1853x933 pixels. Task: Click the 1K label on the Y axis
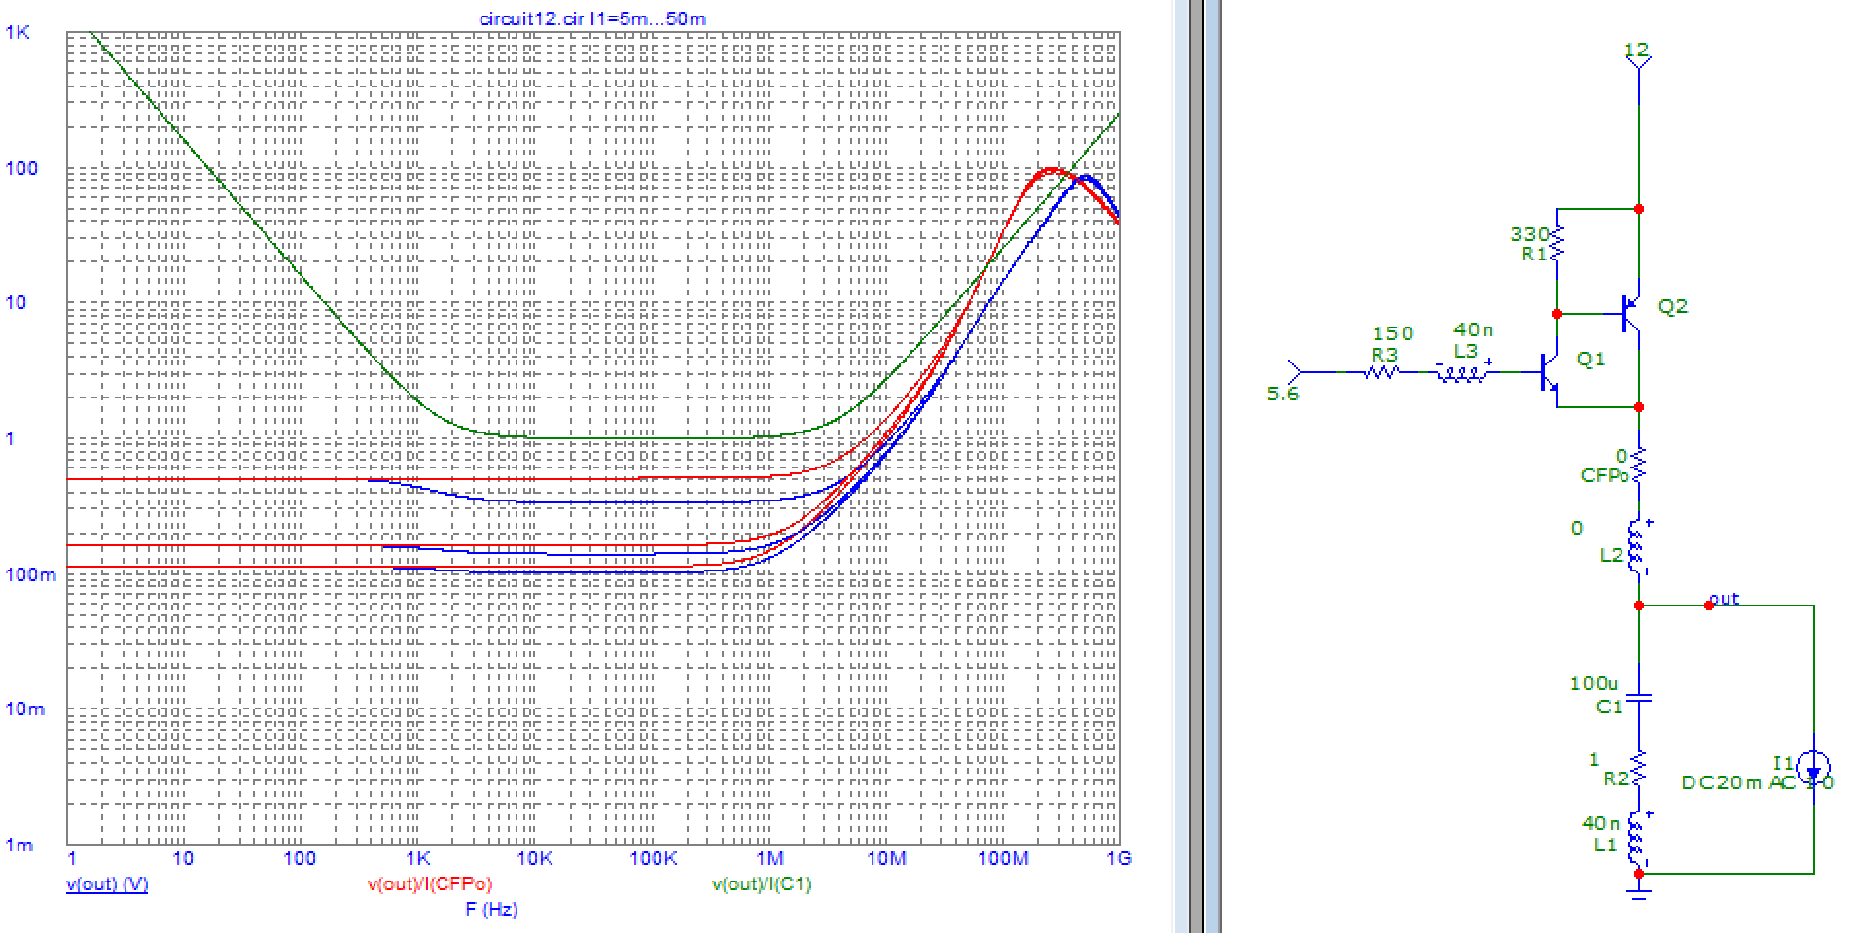(x=18, y=33)
